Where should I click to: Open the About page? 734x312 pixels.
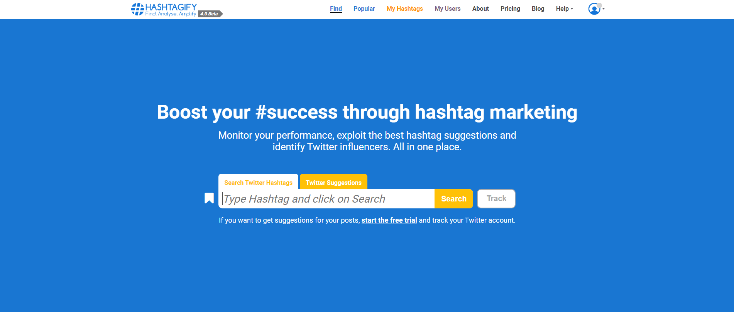pos(480,8)
